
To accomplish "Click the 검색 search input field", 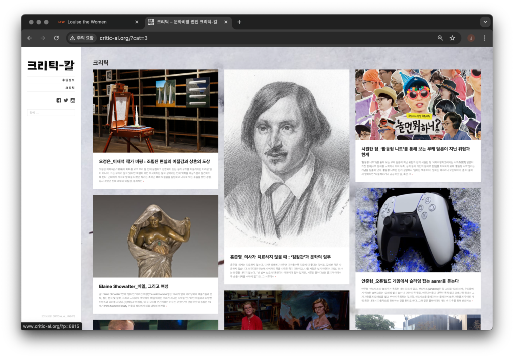I will tap(51, 113).
